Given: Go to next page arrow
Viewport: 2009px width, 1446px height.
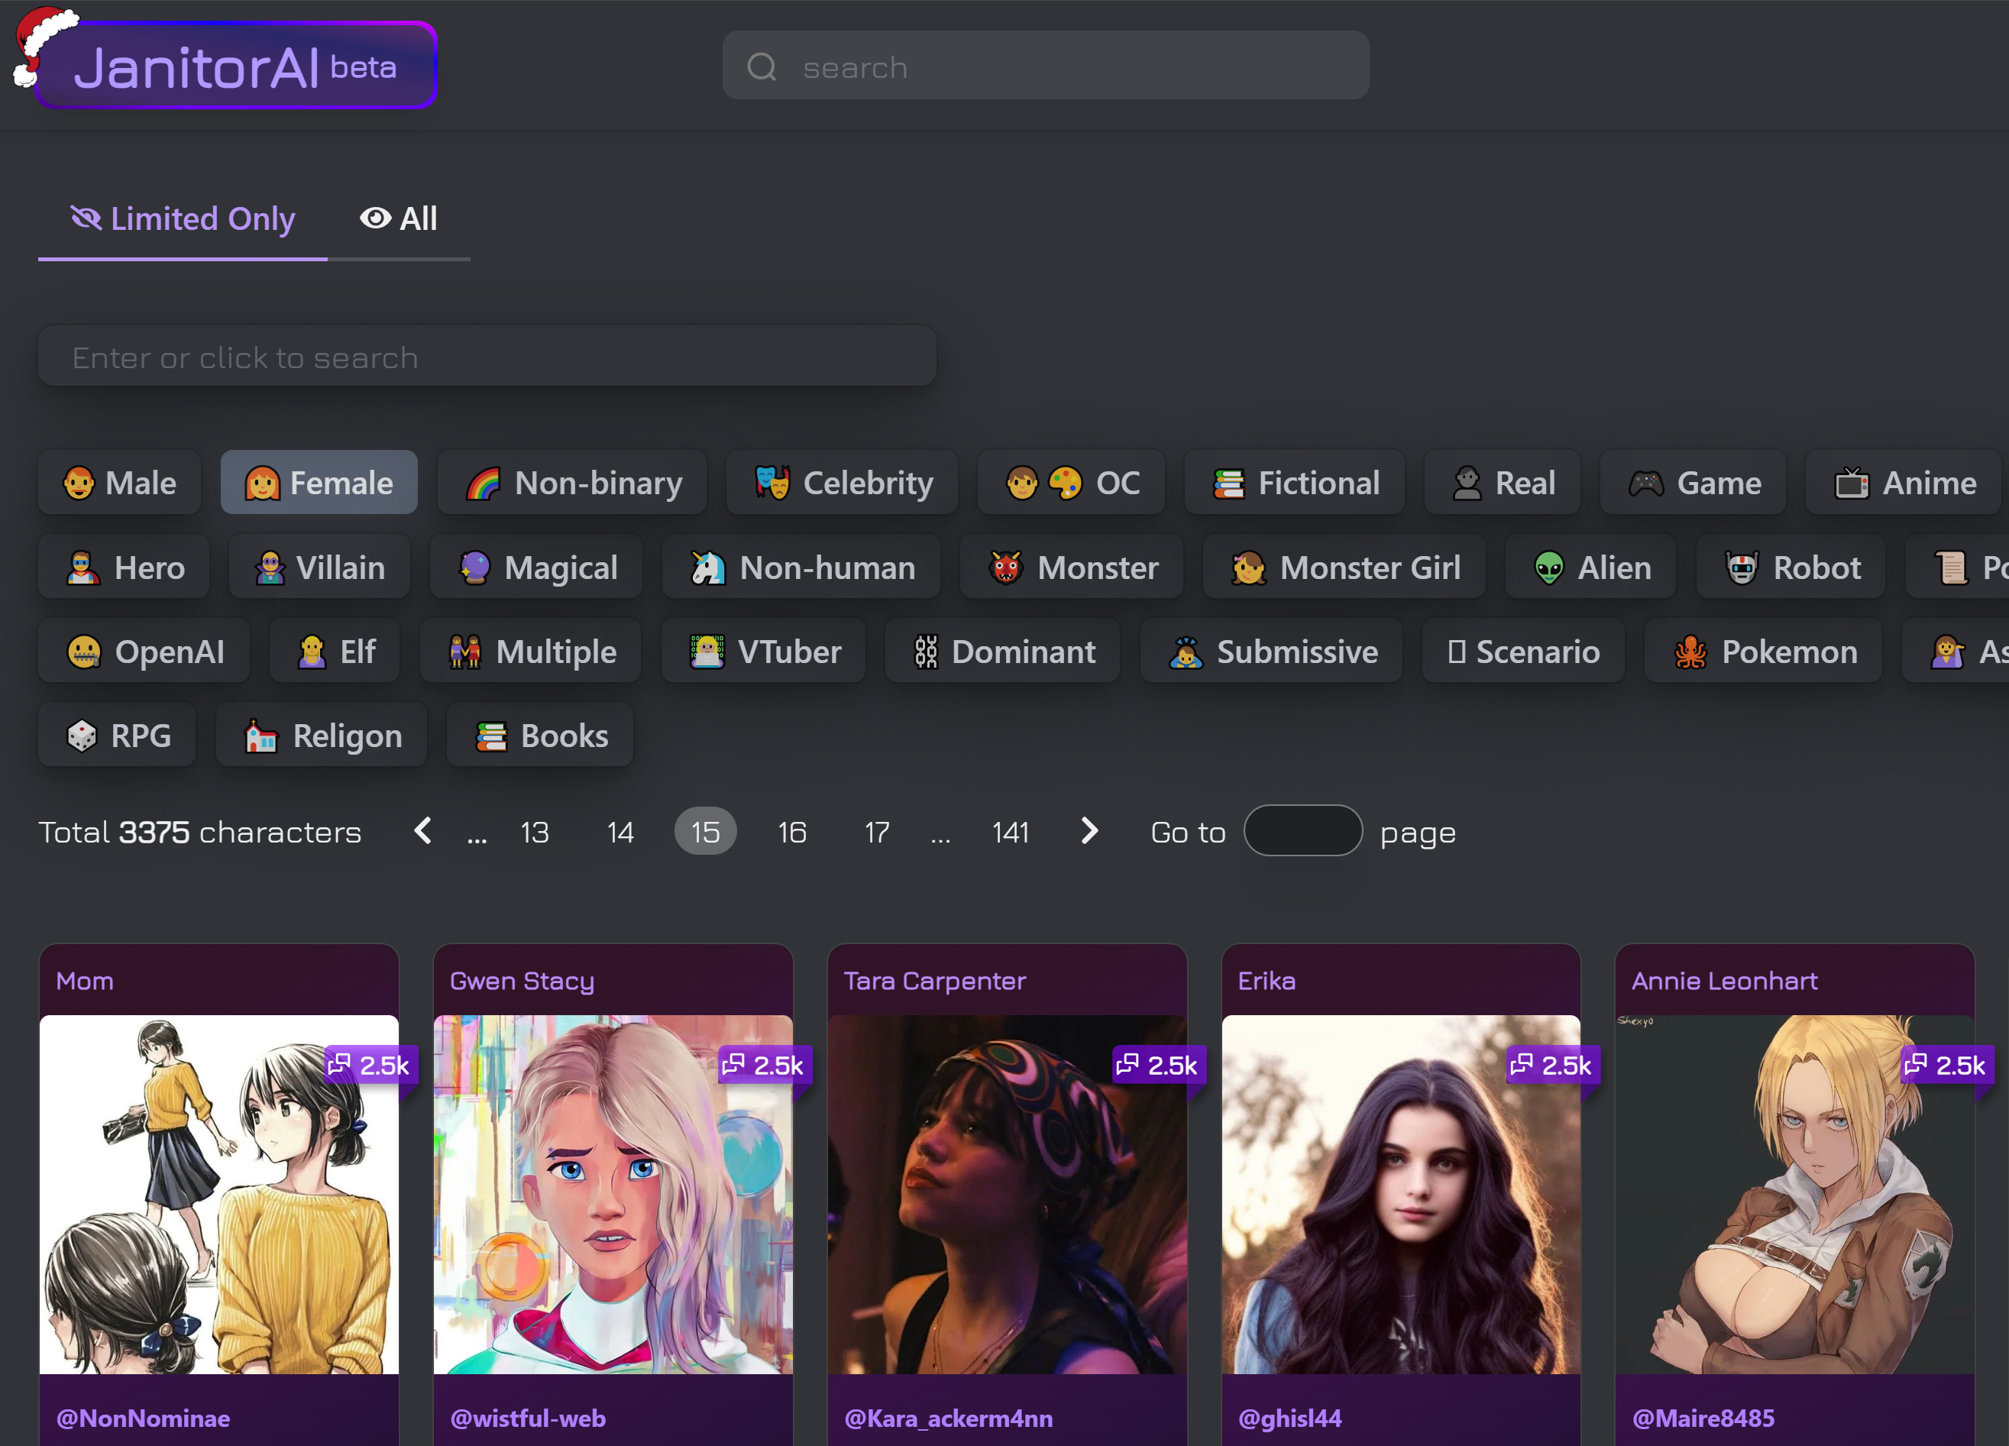Looking at the screenshot, I should tap(1089, 831).
